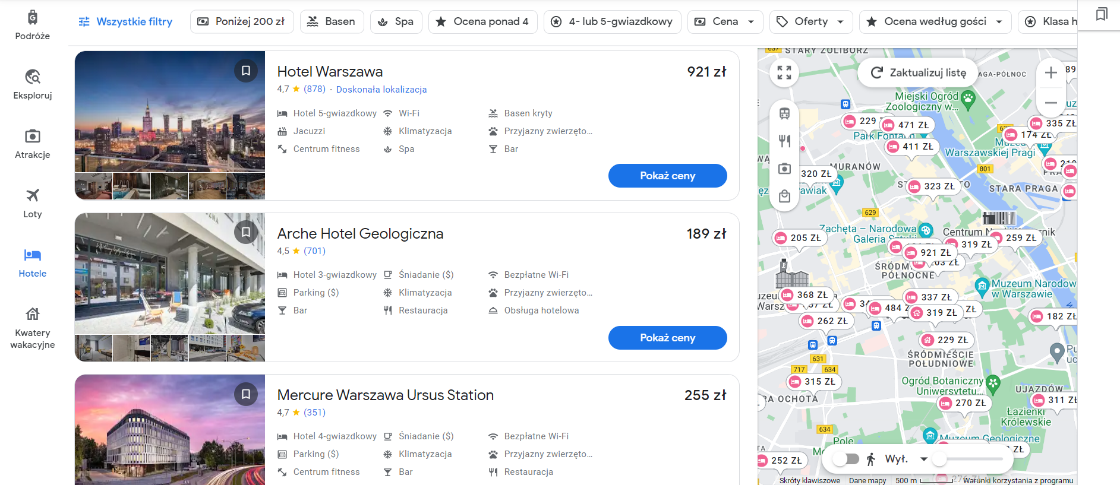
Task: Expand the map to fullscreen
Action: tap(784, 72)
